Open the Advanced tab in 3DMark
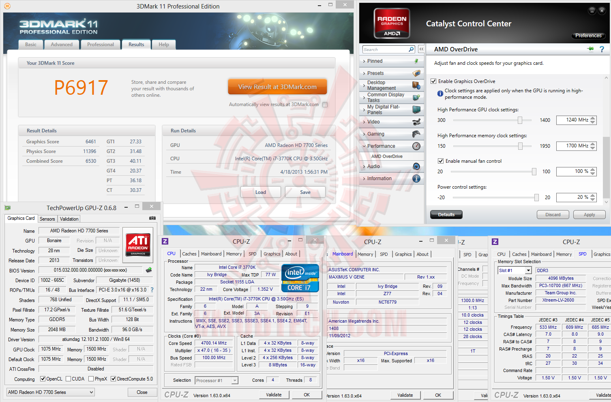Screen dimensions: 611x402 click(x=62, y=45)
